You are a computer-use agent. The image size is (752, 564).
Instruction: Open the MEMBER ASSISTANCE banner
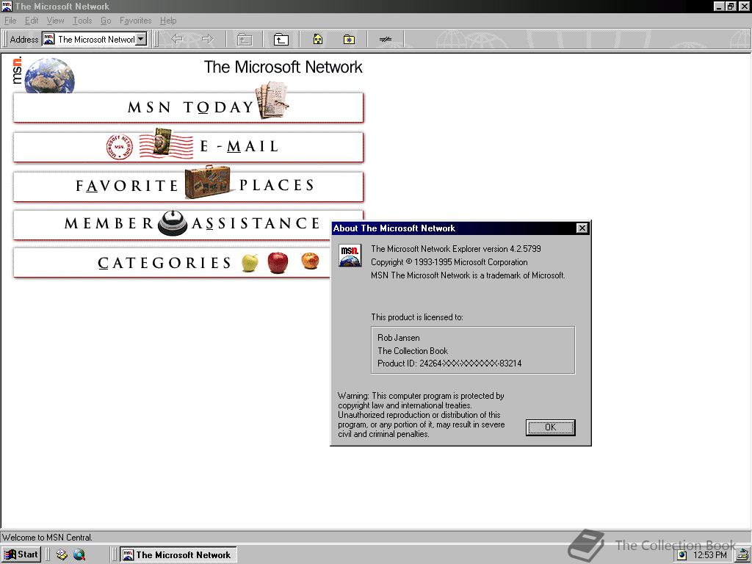tap(188, 224)
